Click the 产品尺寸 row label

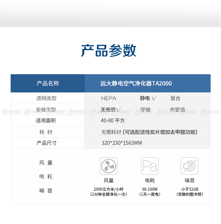tap(46, 143)
